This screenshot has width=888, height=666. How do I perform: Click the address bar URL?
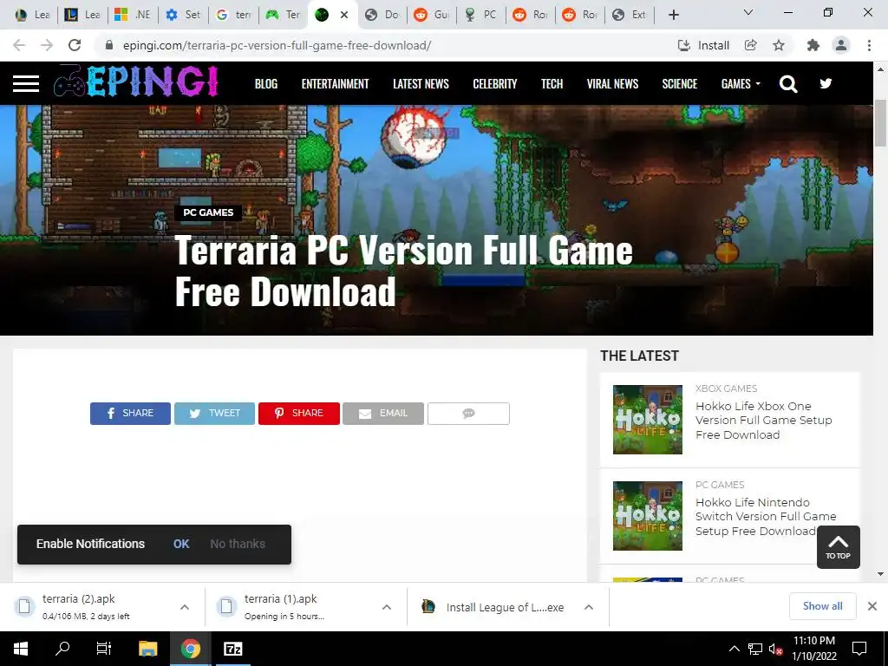277,45
